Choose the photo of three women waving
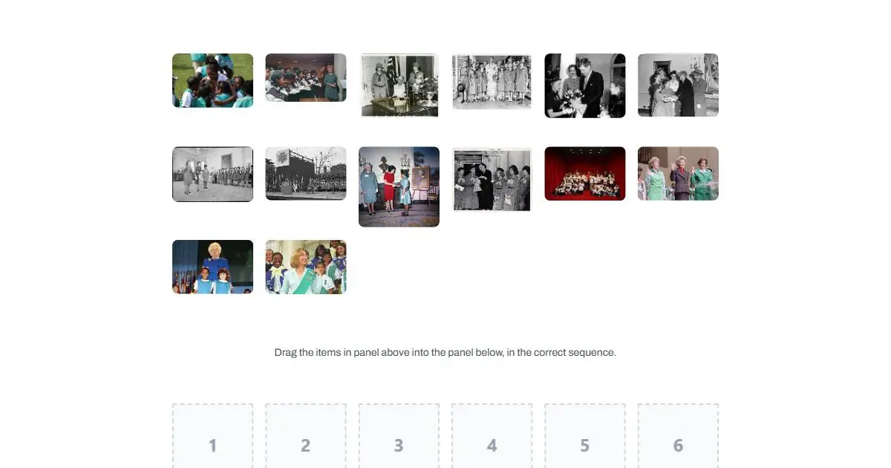This screenshot has height=468, width=891. tap(678, 173)
